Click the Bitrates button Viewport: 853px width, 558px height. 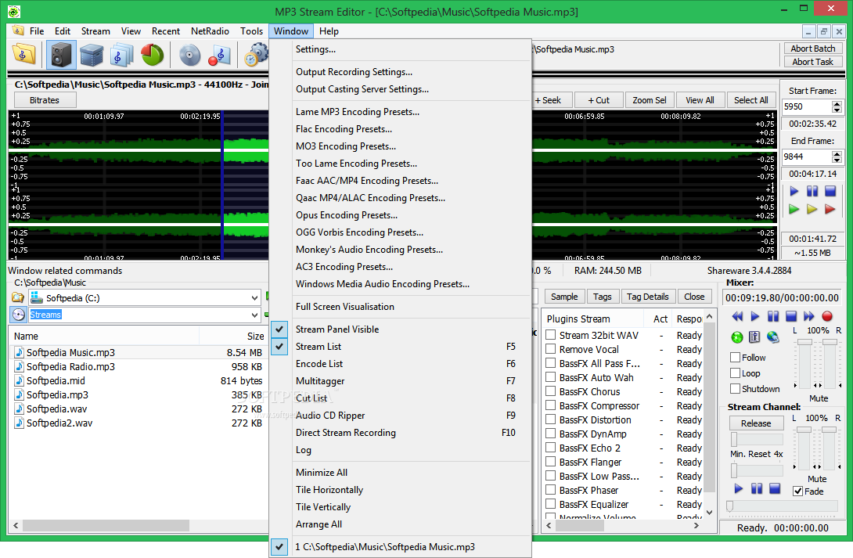(45, 100)
